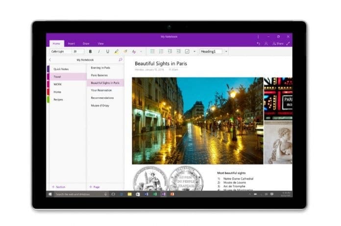
Task: Open the Draw ribbon tab
Action: point(86,44)
